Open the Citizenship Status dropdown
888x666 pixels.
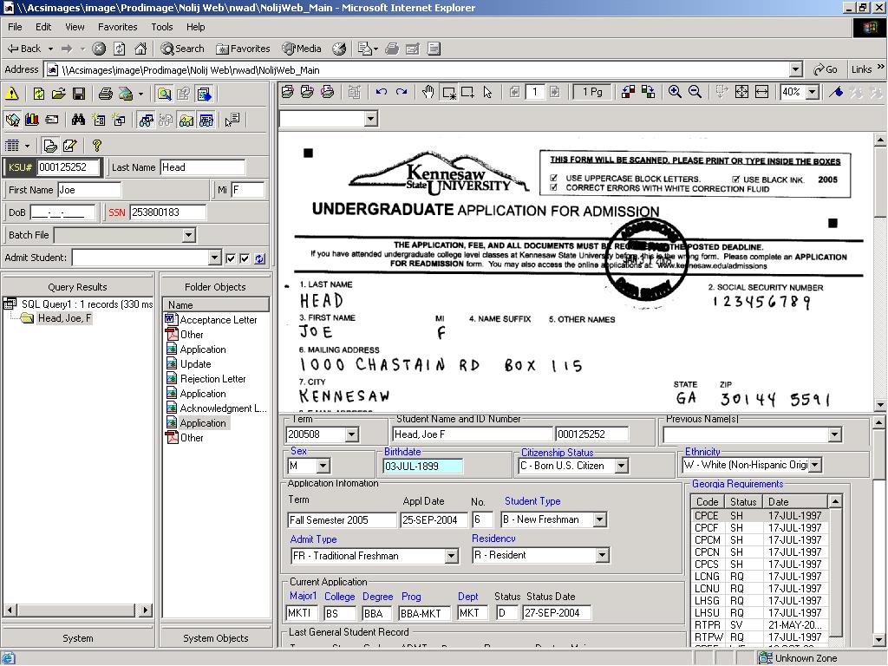621,466
